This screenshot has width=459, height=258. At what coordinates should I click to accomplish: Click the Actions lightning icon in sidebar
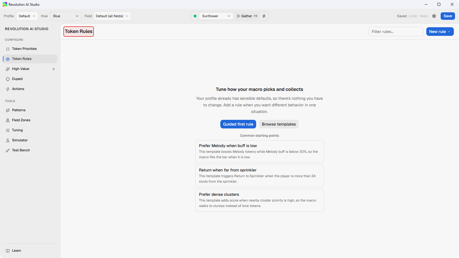pos(8,89)
